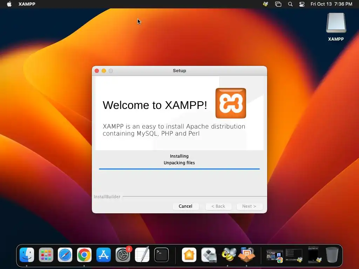Viewport: 359px width, 269px height.
Task: Click the XAMPP installer box icon in dock
Action: [246, 255]
